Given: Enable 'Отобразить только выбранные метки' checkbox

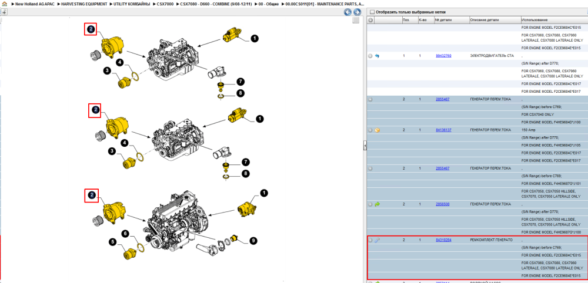Looking at the screenshot, I should [372, 12].
